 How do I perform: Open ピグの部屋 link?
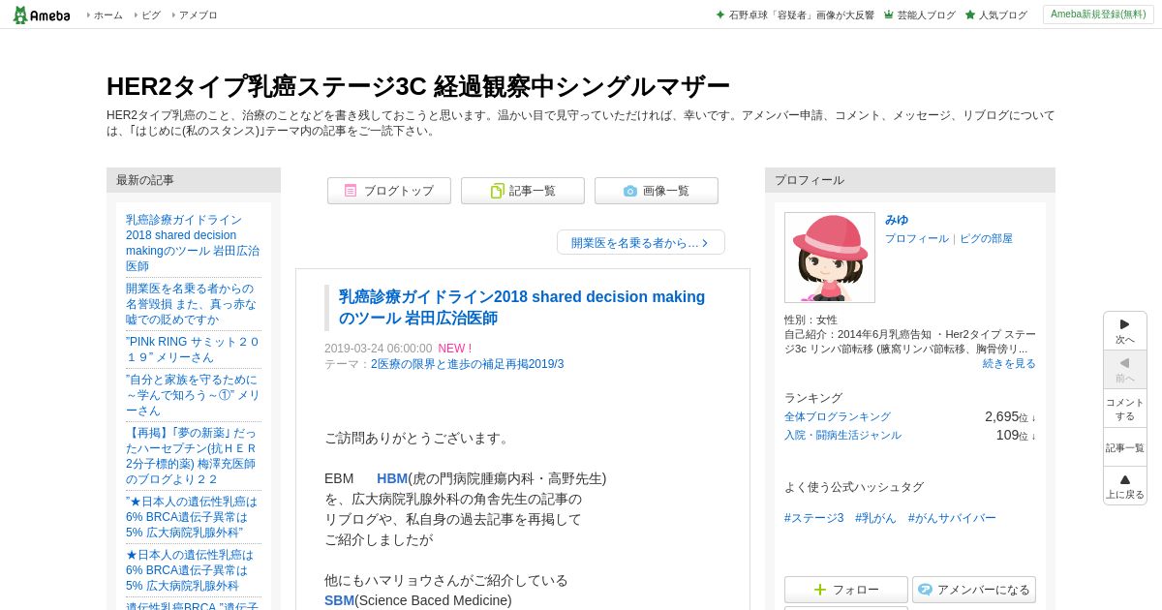click(986, 238)
